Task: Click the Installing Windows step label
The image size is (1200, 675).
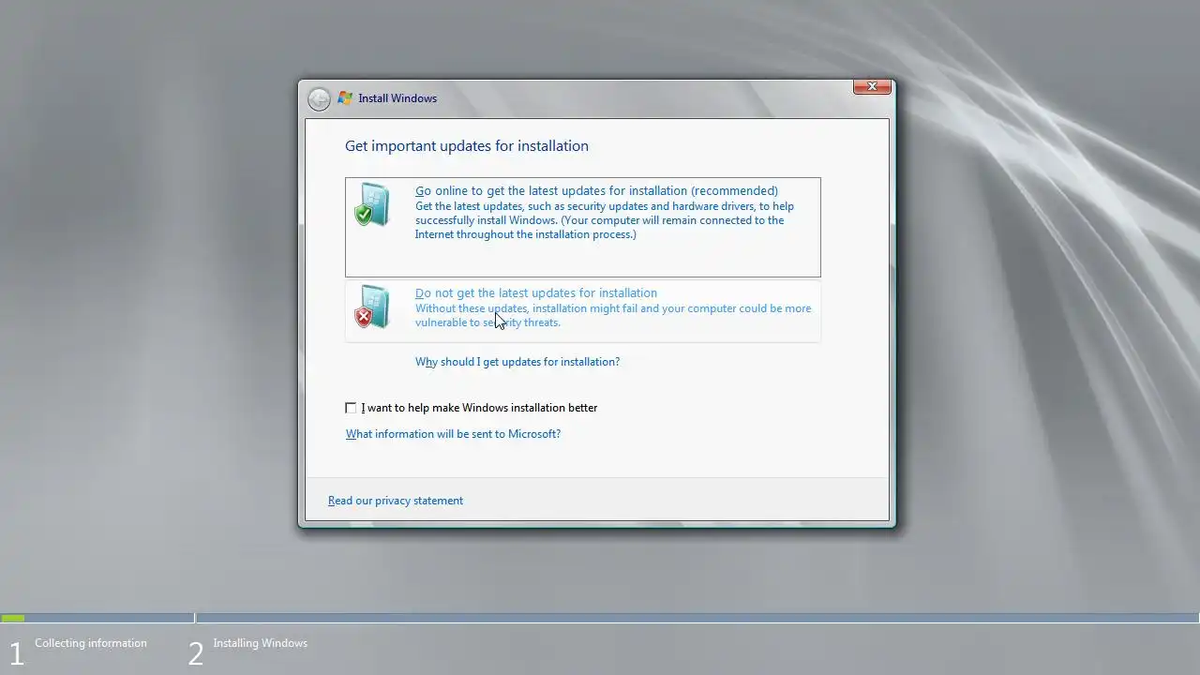Action: [260, 643]
